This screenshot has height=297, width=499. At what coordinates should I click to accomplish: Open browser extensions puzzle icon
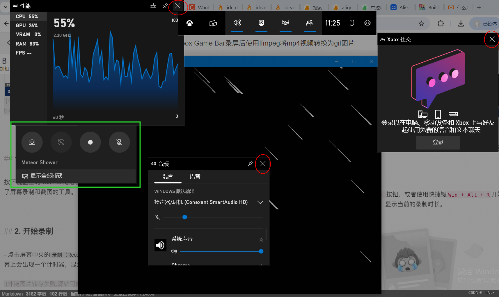coord(441,23)
